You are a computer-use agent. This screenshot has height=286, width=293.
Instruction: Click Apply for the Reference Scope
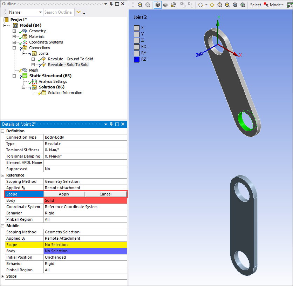64,194
